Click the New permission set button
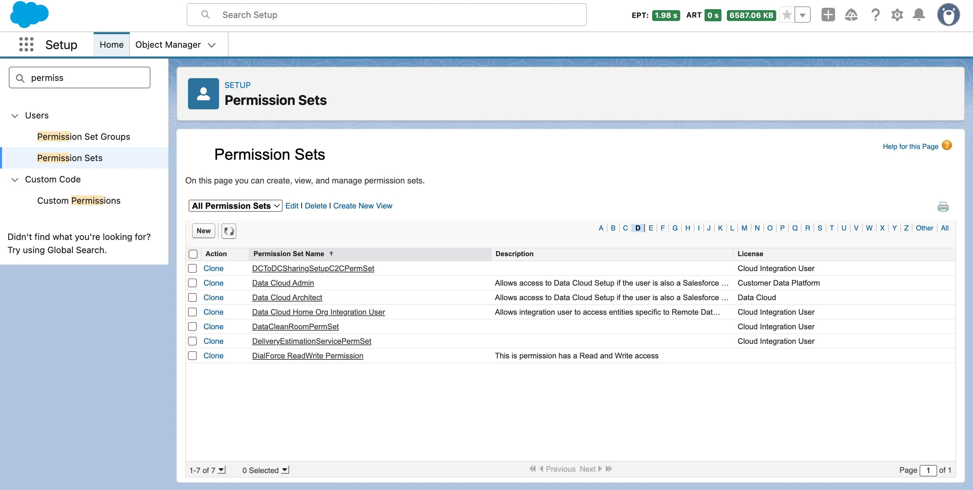The image size is (973, 490). point(204,231)
